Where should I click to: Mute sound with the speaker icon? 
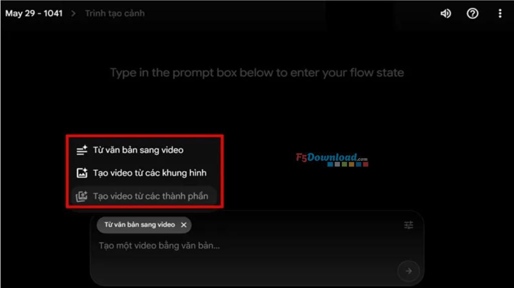(x=446, y=14)
